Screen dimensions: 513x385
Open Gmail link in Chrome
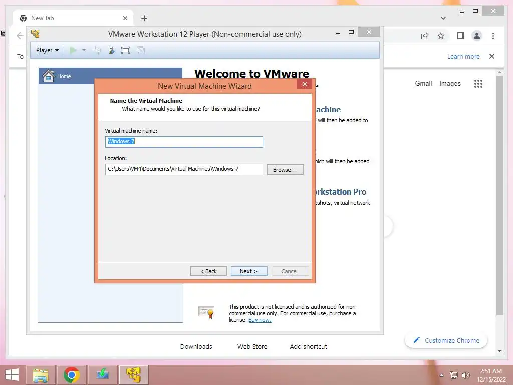[x=424, y=84]
